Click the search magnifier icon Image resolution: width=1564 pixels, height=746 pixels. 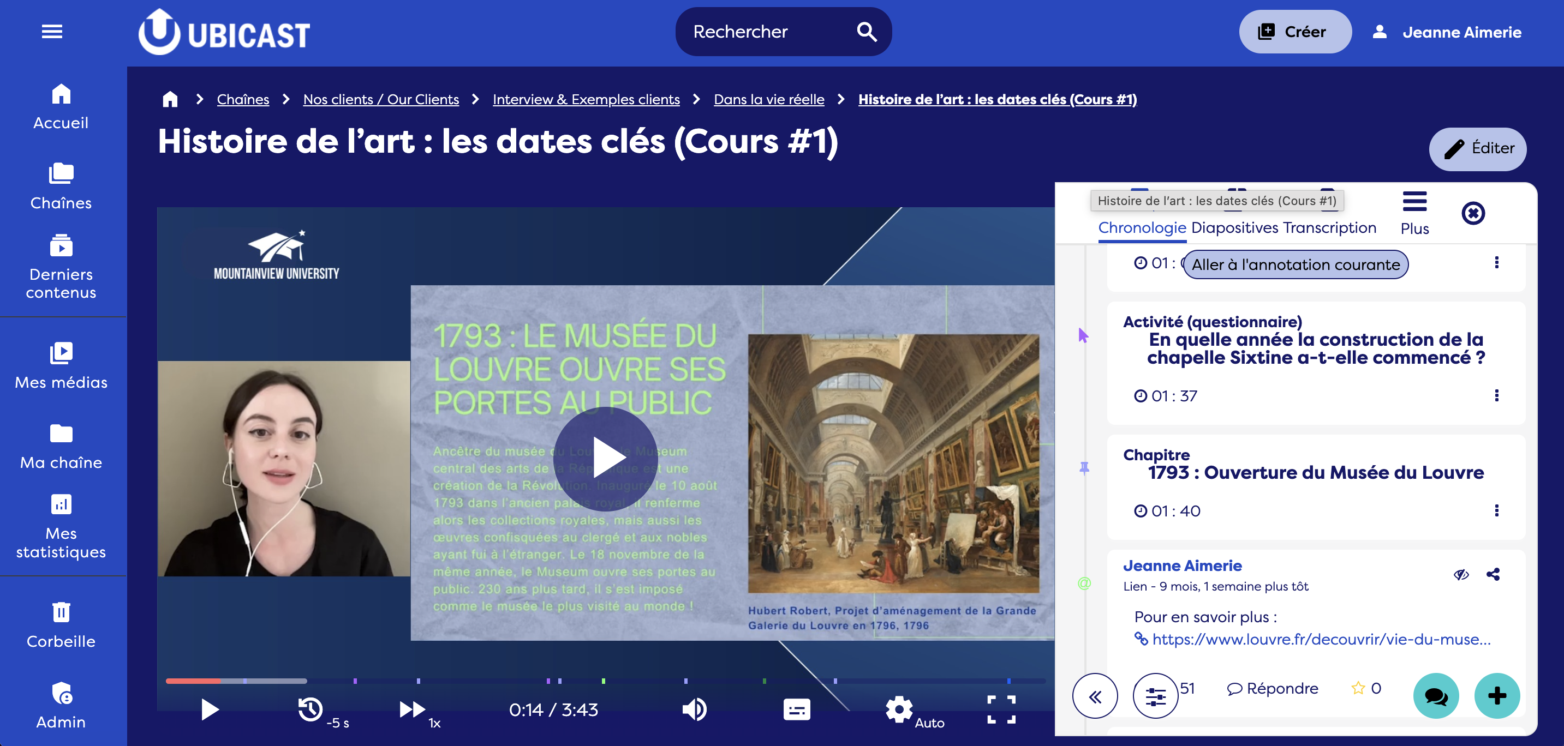click(867, 32)
